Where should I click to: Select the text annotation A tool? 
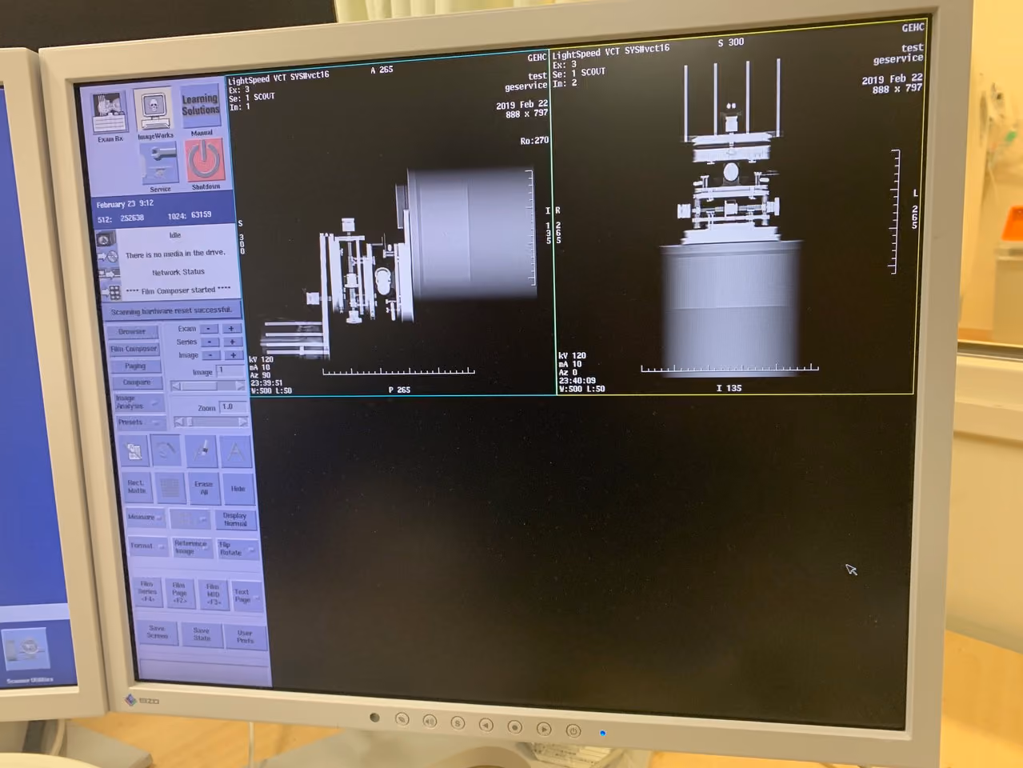coord(235,451)
